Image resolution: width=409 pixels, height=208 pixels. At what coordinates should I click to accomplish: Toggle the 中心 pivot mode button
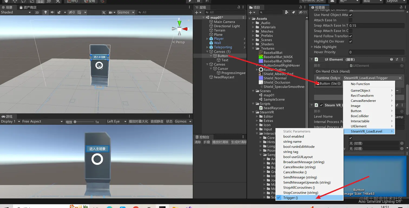tap(72, 1)
